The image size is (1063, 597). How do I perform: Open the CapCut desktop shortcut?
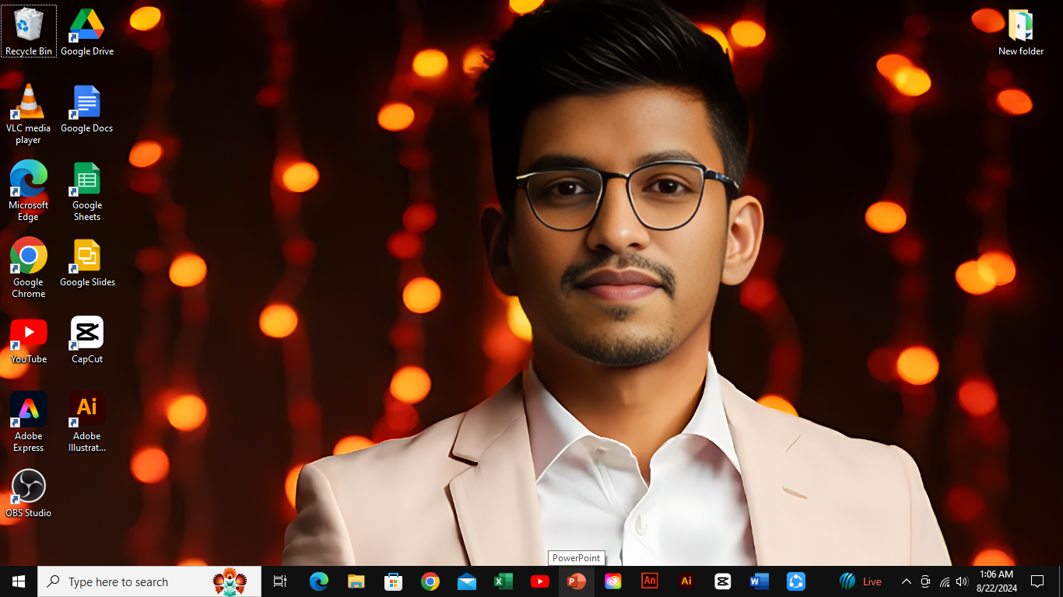(x=87, y=340)
